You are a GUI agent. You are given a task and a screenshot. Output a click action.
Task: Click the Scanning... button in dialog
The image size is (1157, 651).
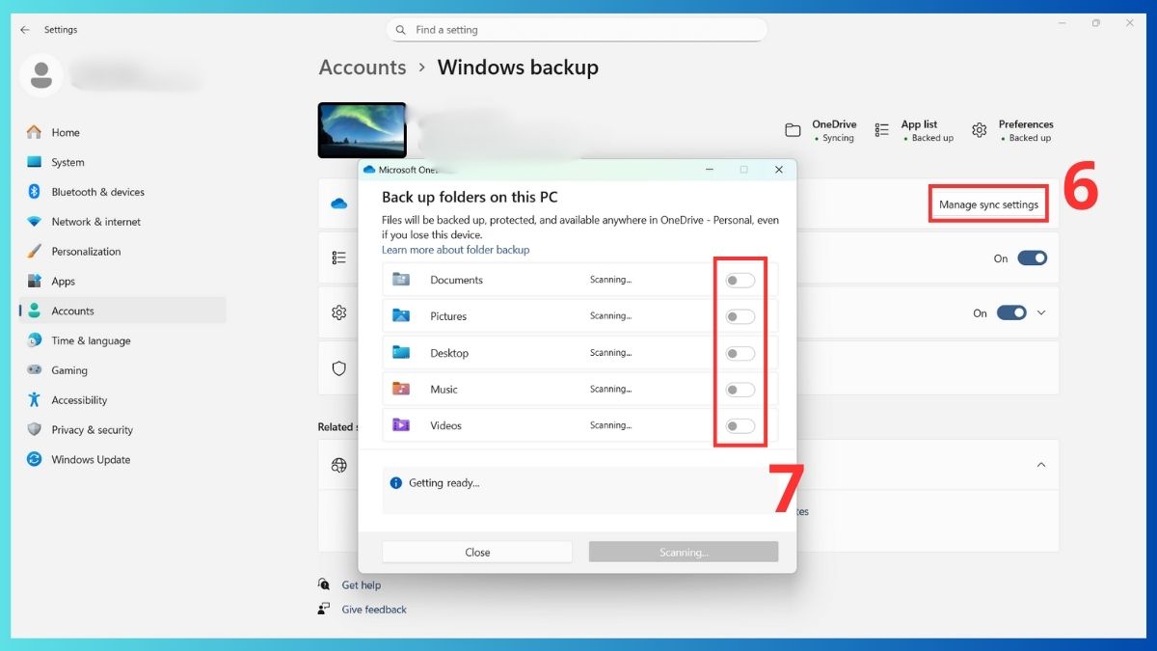click(684, 552)
